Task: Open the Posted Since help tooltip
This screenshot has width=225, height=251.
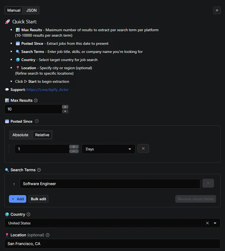Action: [37, 121]
